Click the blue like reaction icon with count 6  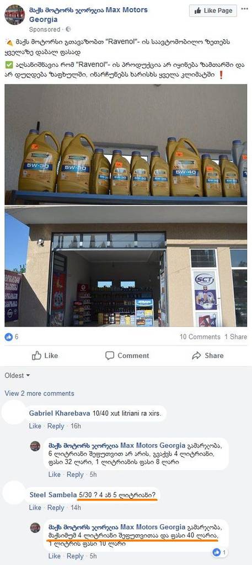(x=9, y=337)
